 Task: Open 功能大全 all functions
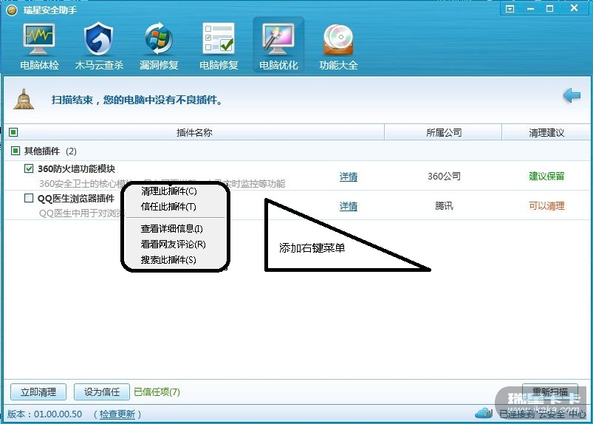[x=338, y=47]
